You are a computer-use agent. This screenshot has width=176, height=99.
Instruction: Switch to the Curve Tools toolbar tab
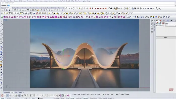tap(39, 8)
